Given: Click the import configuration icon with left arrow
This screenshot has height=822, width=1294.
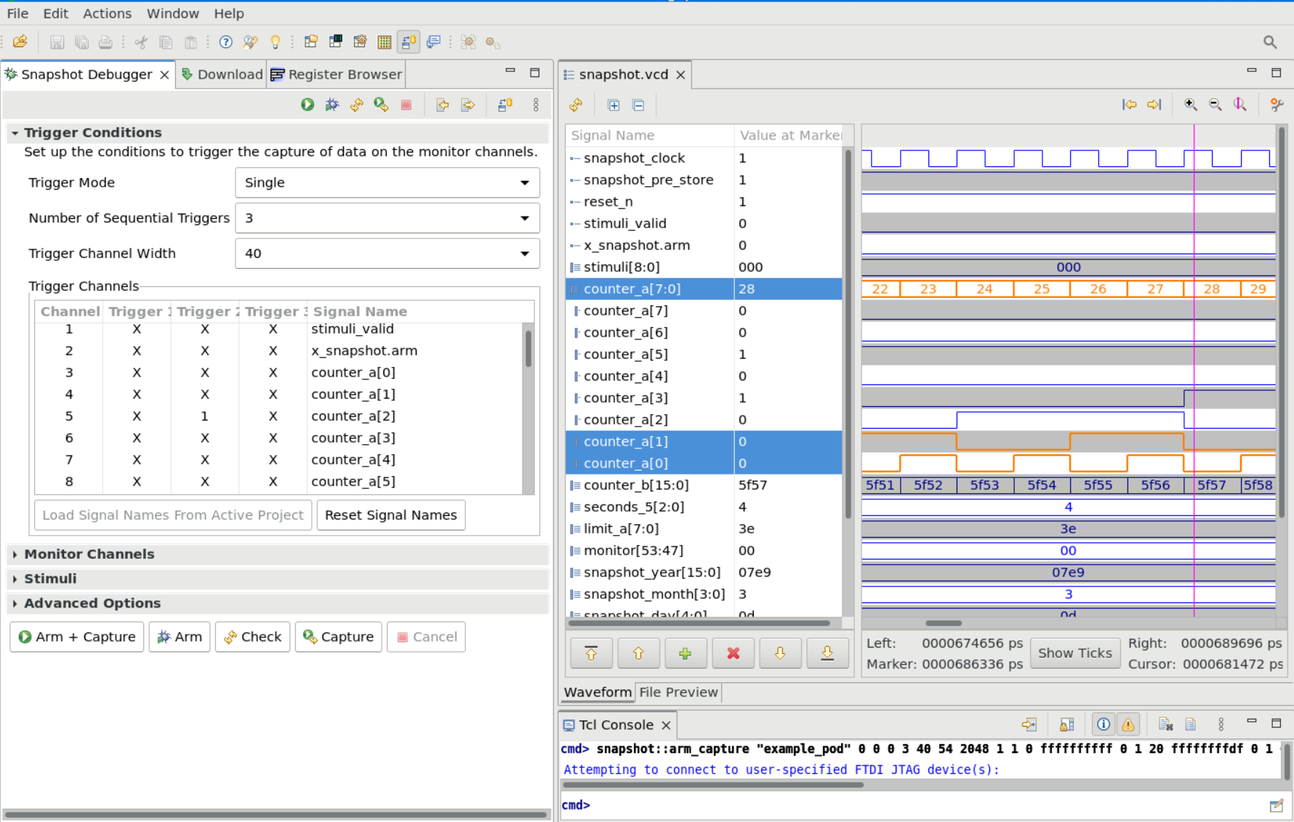Looking at the screenshot, I should tap(443, 105).
